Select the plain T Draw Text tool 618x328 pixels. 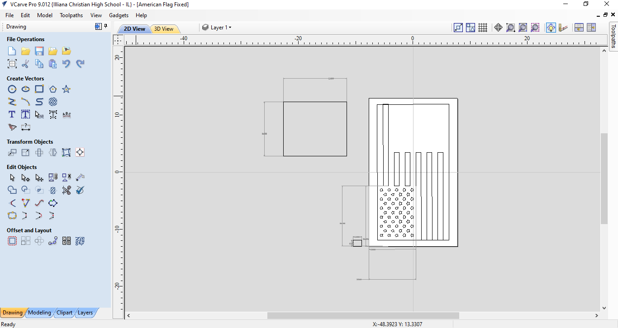click(12, 114)
